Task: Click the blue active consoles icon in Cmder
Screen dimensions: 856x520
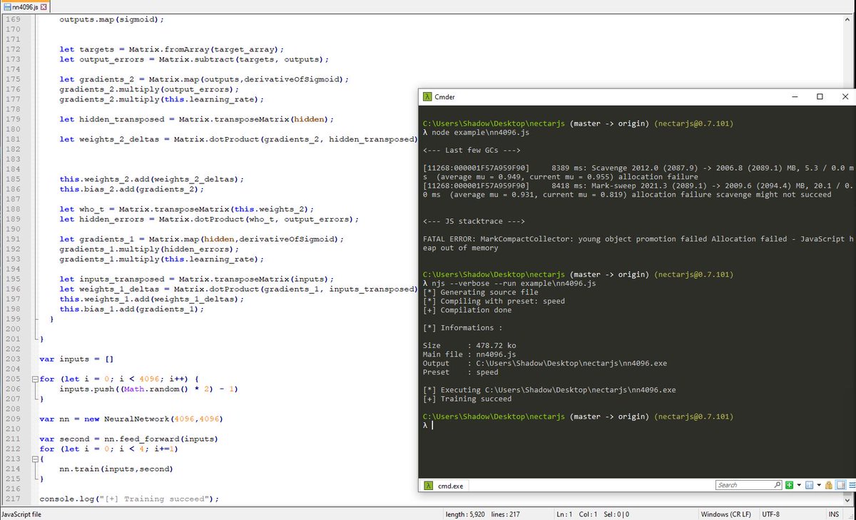Action: coord(808,485)
